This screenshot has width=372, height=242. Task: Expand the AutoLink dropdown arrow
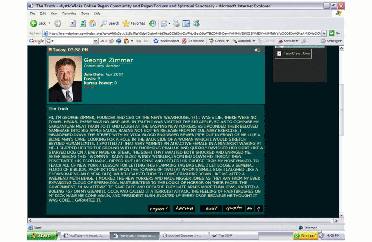[254, 41]
